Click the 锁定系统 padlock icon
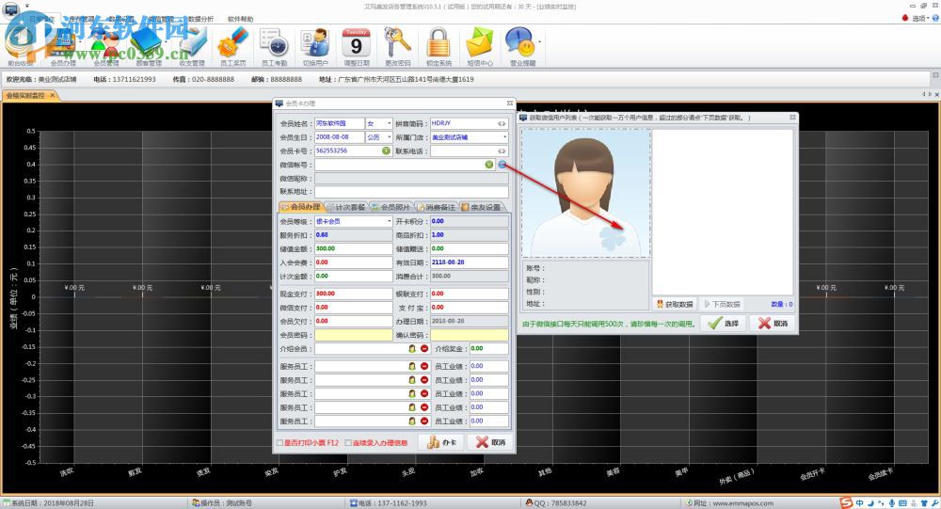Viewport: 941px width, 509px height. pyautogui.click(x=439, y=46)
